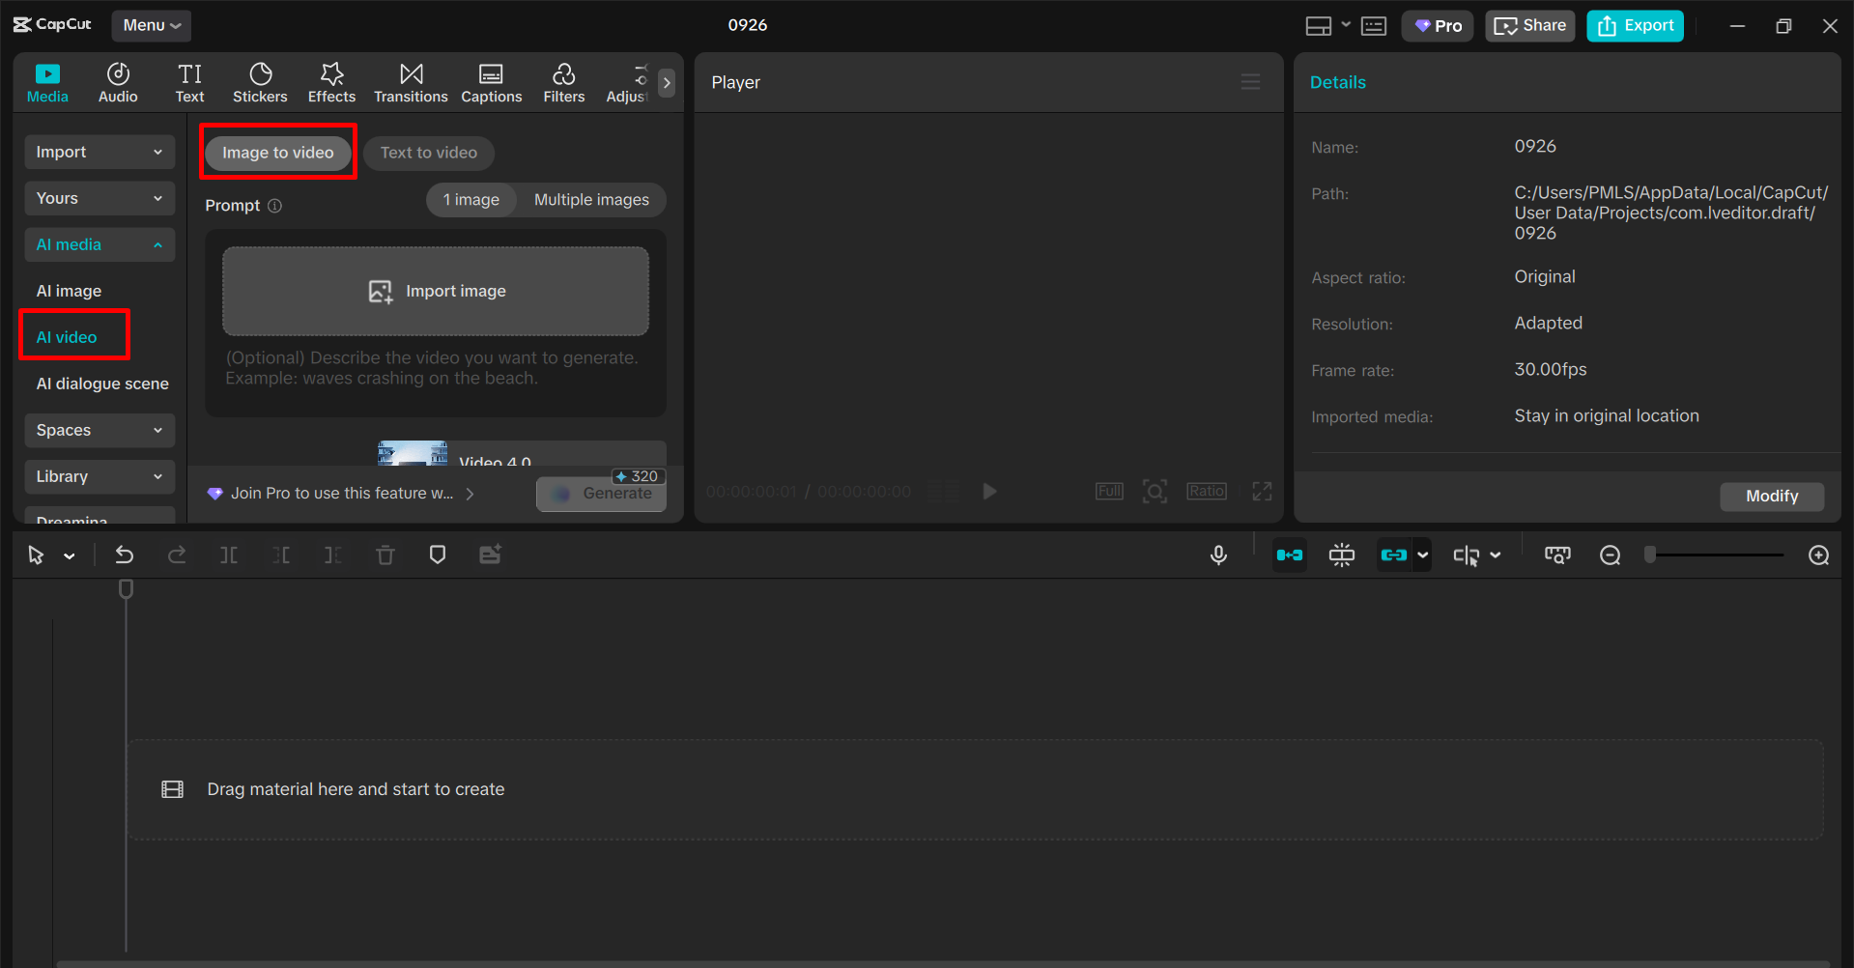Zoom in on the timeline with the magnifier icon
The width and height of the screenshot is (1854, 968).
pos(1818,555)
